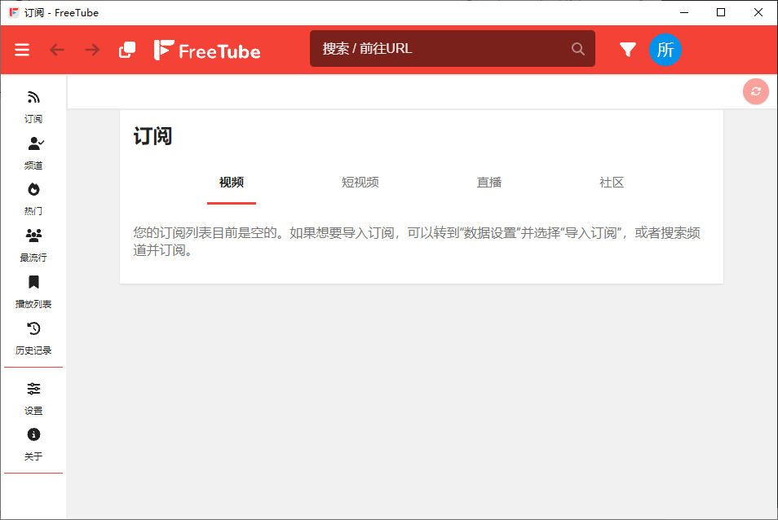Open the 订阅 (Subscriptions) sidebar icon

33,106
